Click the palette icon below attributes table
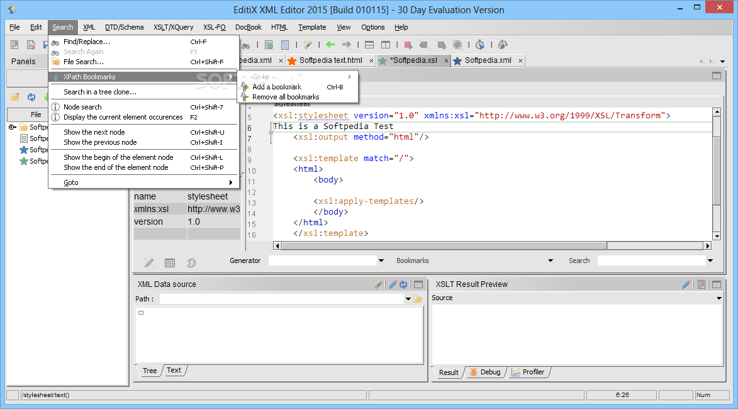Image resolution: width=738 pixels, height=409 pixels. point(191,263)
